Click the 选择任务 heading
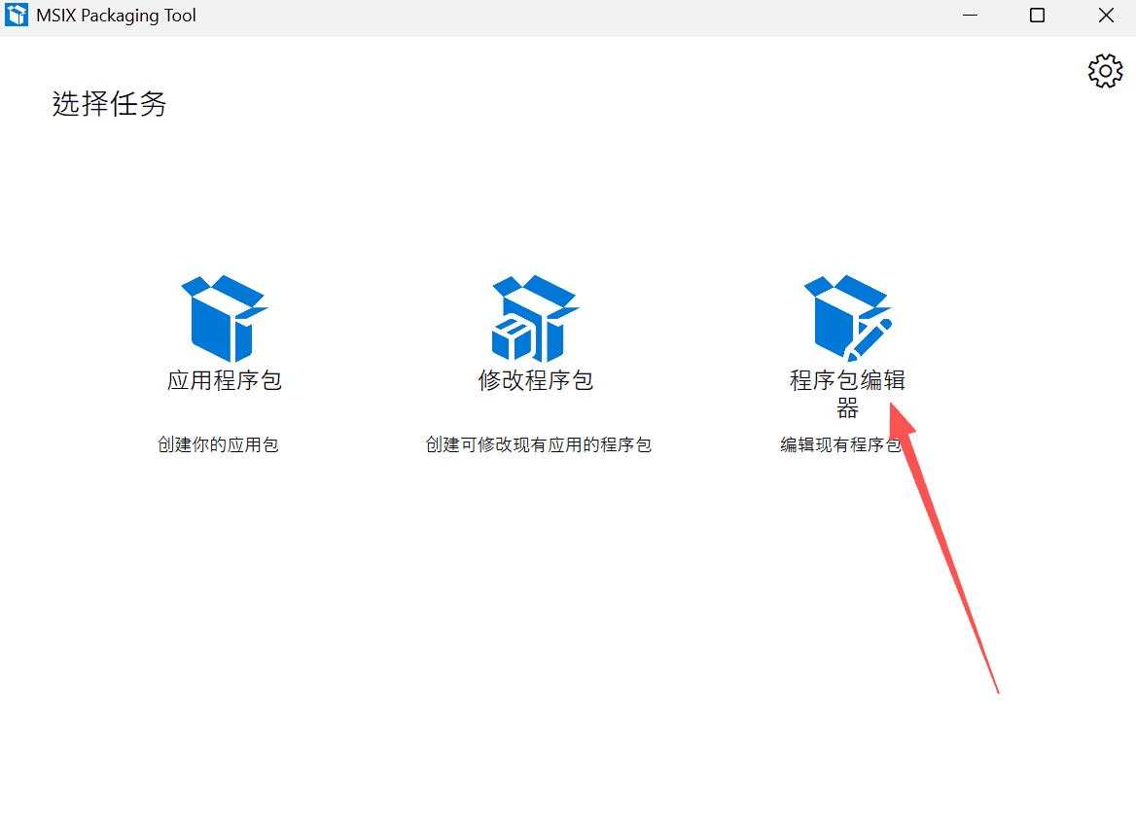This screenshot has width=1136, height=813. coord(109,104)
